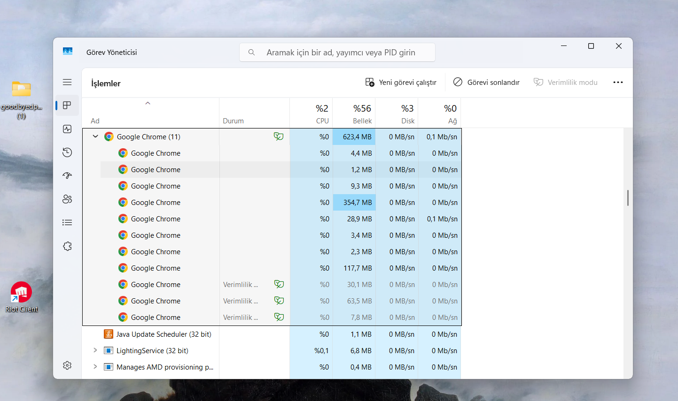Click the leaf icon in the 63,5 MB Chrome row
Viewport: 678px width, 401px height.
coord(279,301)
